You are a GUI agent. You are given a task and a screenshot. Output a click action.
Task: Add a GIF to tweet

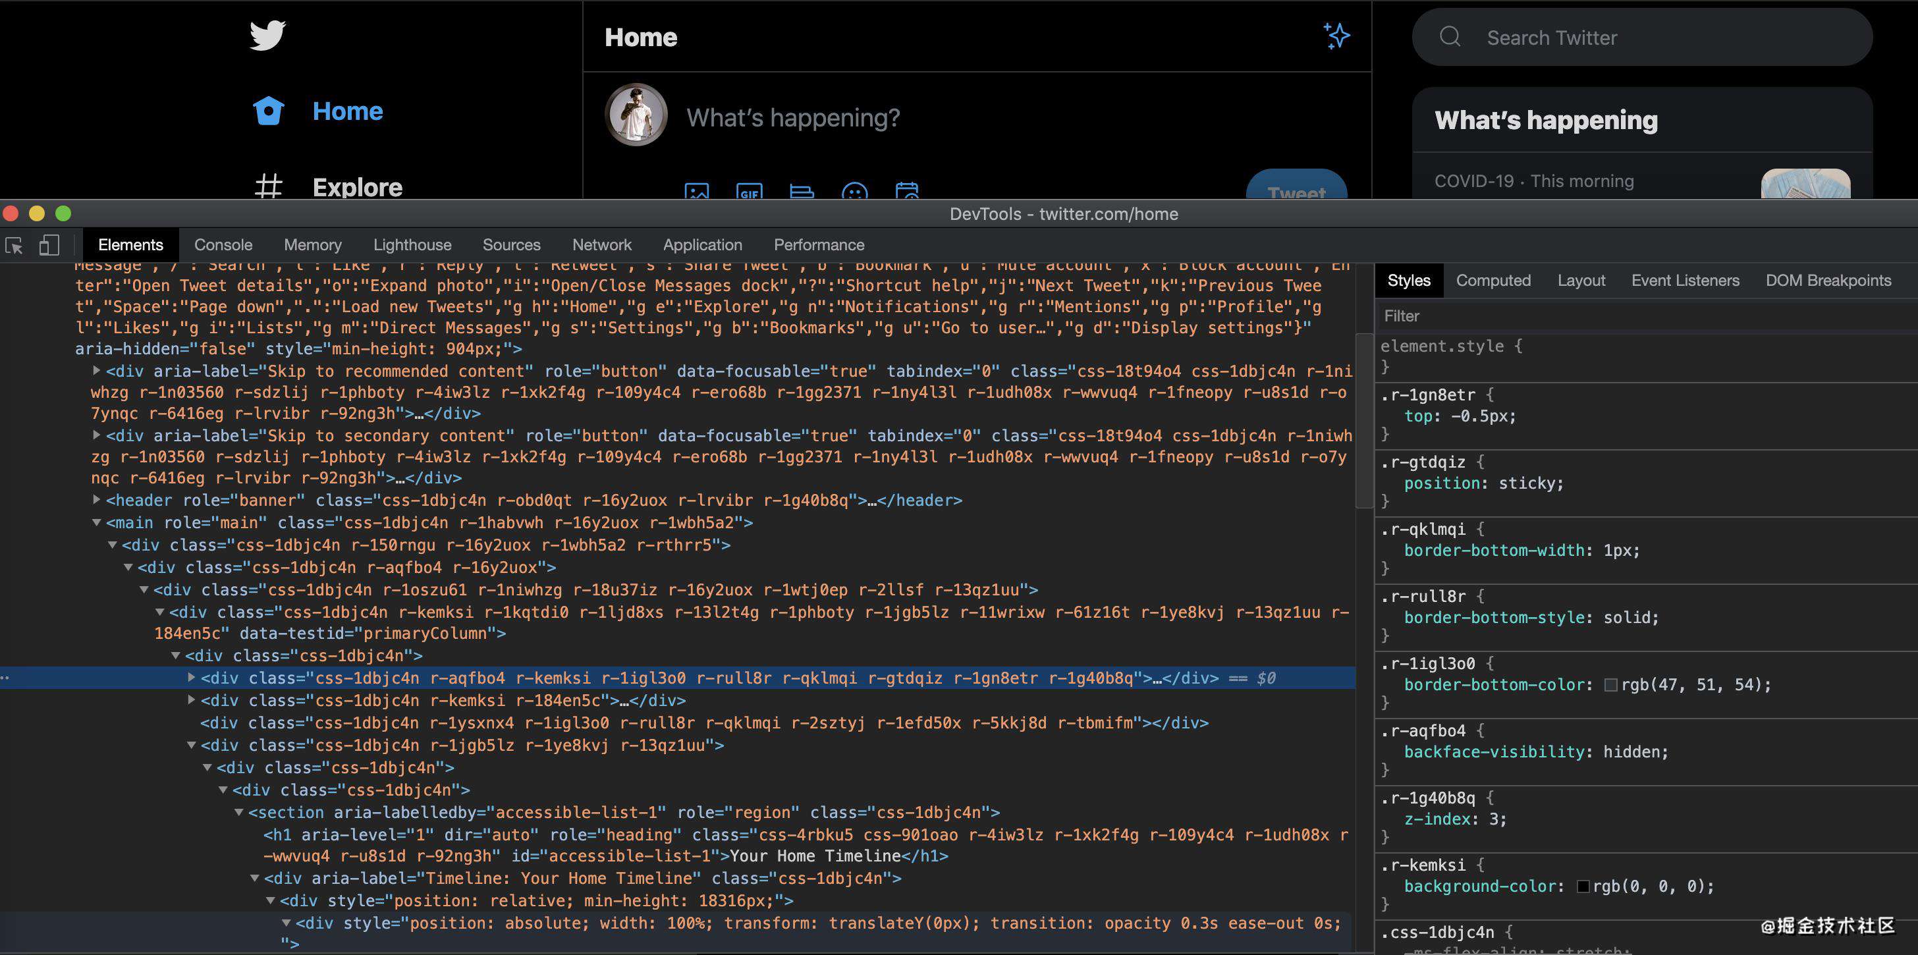(749, 190)
